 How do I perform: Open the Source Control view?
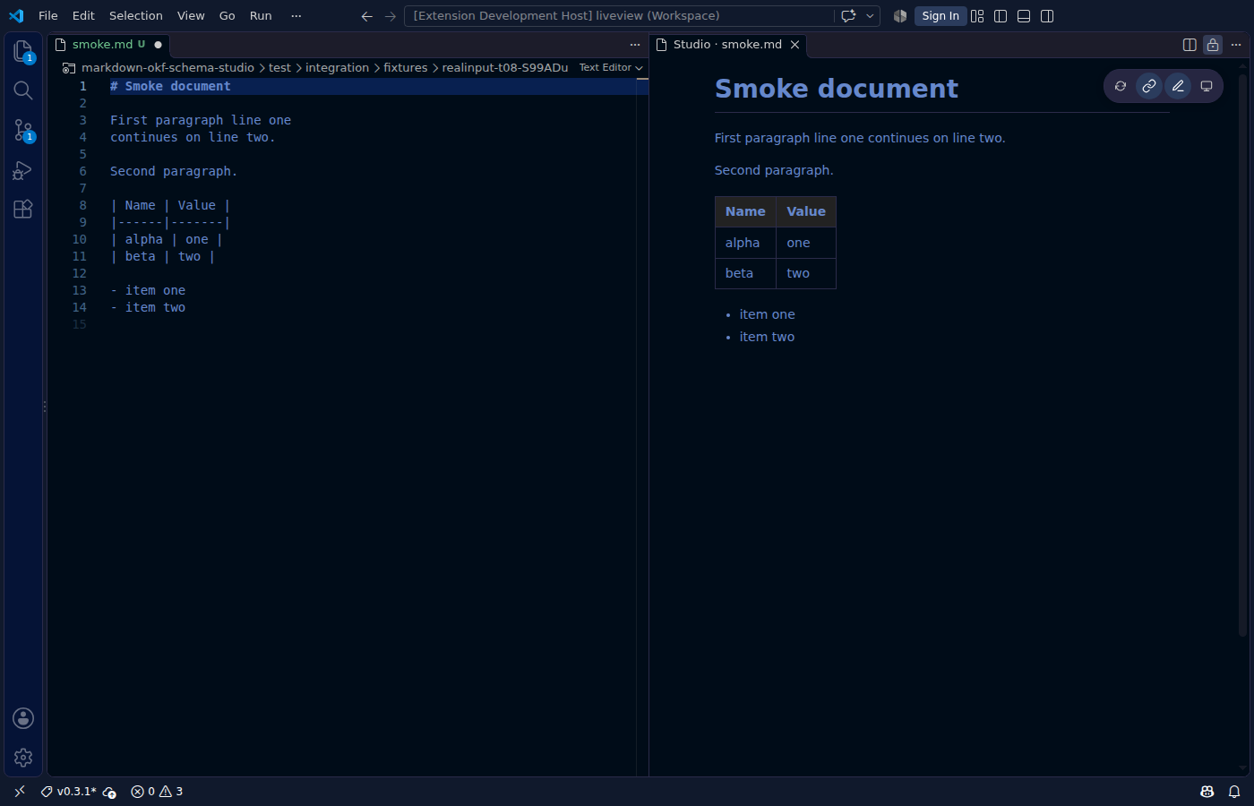click(23, 130)
